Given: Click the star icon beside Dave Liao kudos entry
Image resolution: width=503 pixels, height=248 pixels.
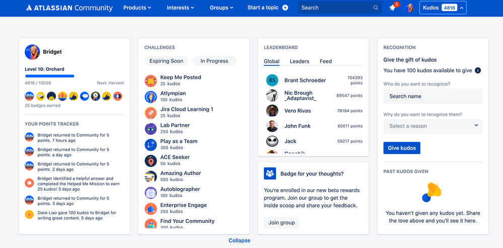Looking at the screenshot, I should coord(29,214).
